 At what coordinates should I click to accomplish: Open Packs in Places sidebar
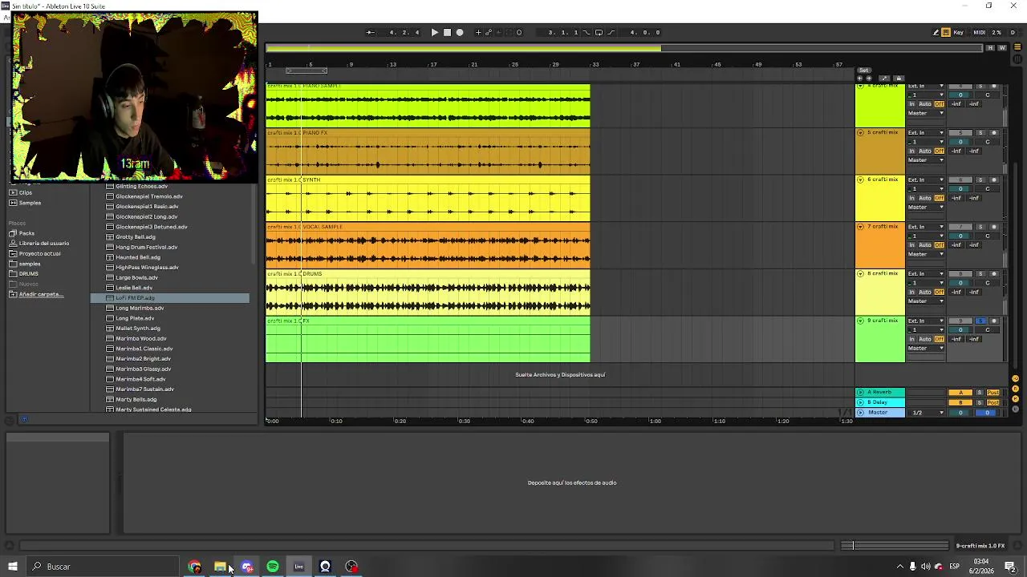26,233
